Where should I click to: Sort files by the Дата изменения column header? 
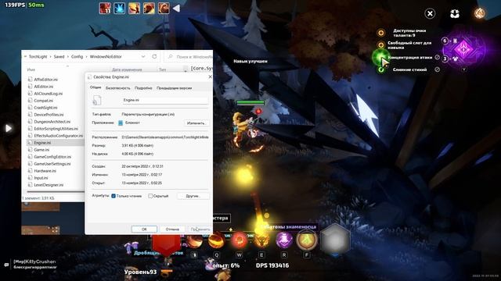coord(127,69)
